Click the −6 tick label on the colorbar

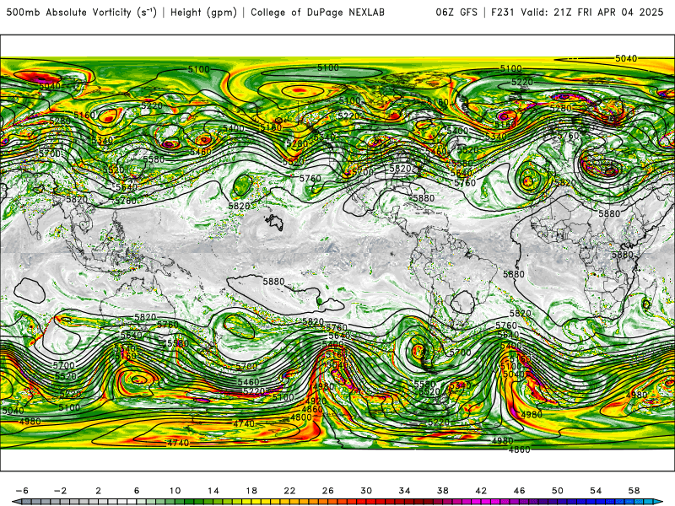click(22, 491)
